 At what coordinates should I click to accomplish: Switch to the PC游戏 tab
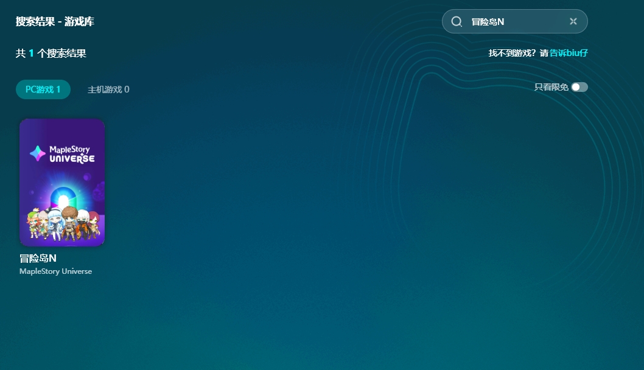coord(43,89)
